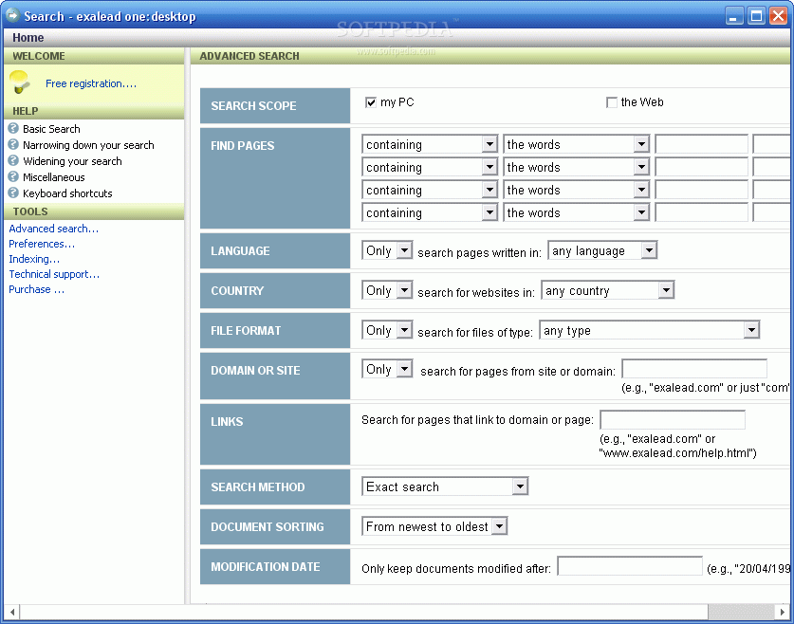This screenshot has height=624, width=794.
Task: Click the site or domain input field
Action: [x=694, y=369]
